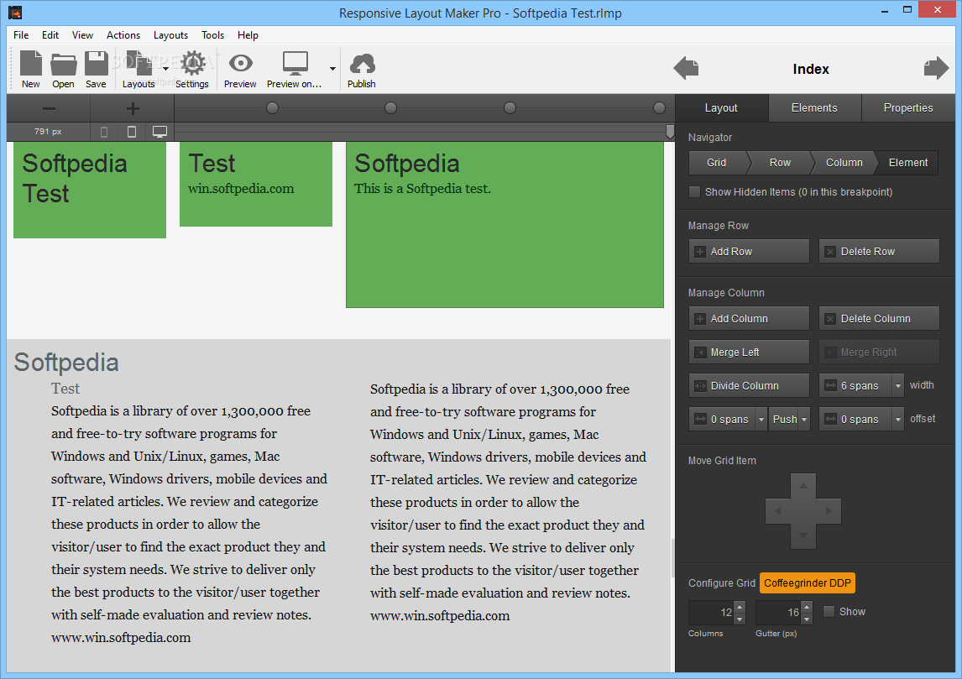Click the left arrow of Move Grid Item
This screenshot has height=679, width=962.
coord(778,511)
